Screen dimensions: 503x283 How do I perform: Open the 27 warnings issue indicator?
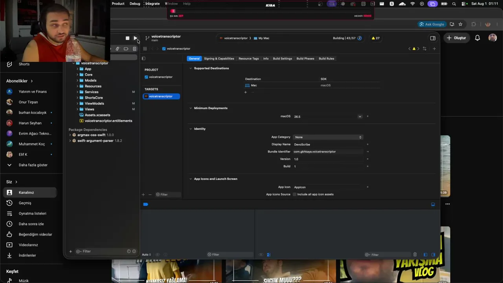(376, 38)
